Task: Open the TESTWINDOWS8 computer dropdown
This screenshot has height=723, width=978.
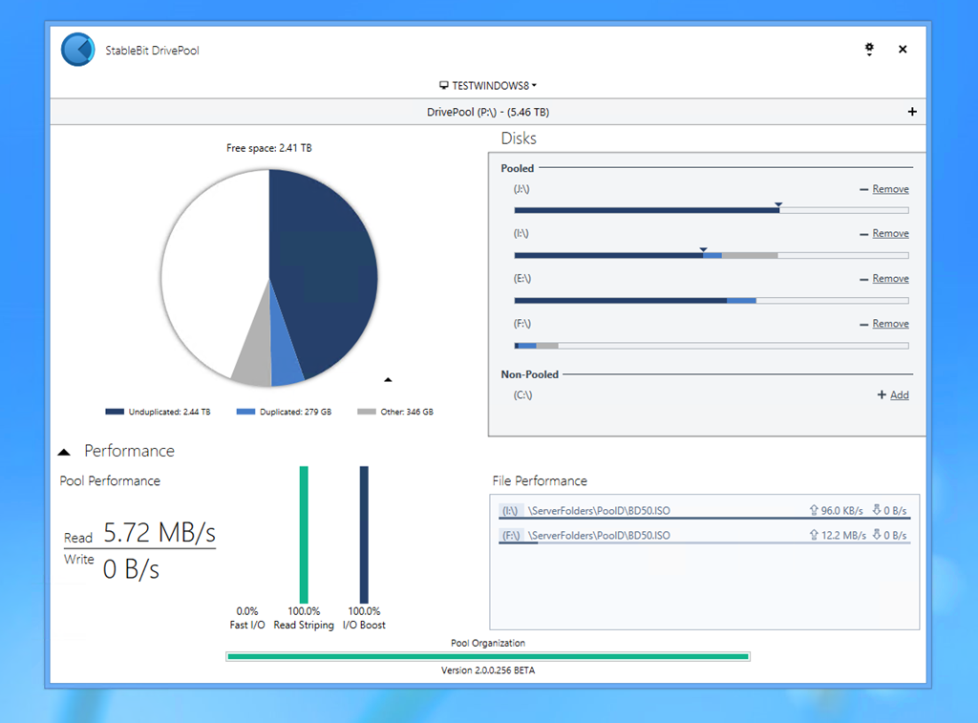Action: 488,85
